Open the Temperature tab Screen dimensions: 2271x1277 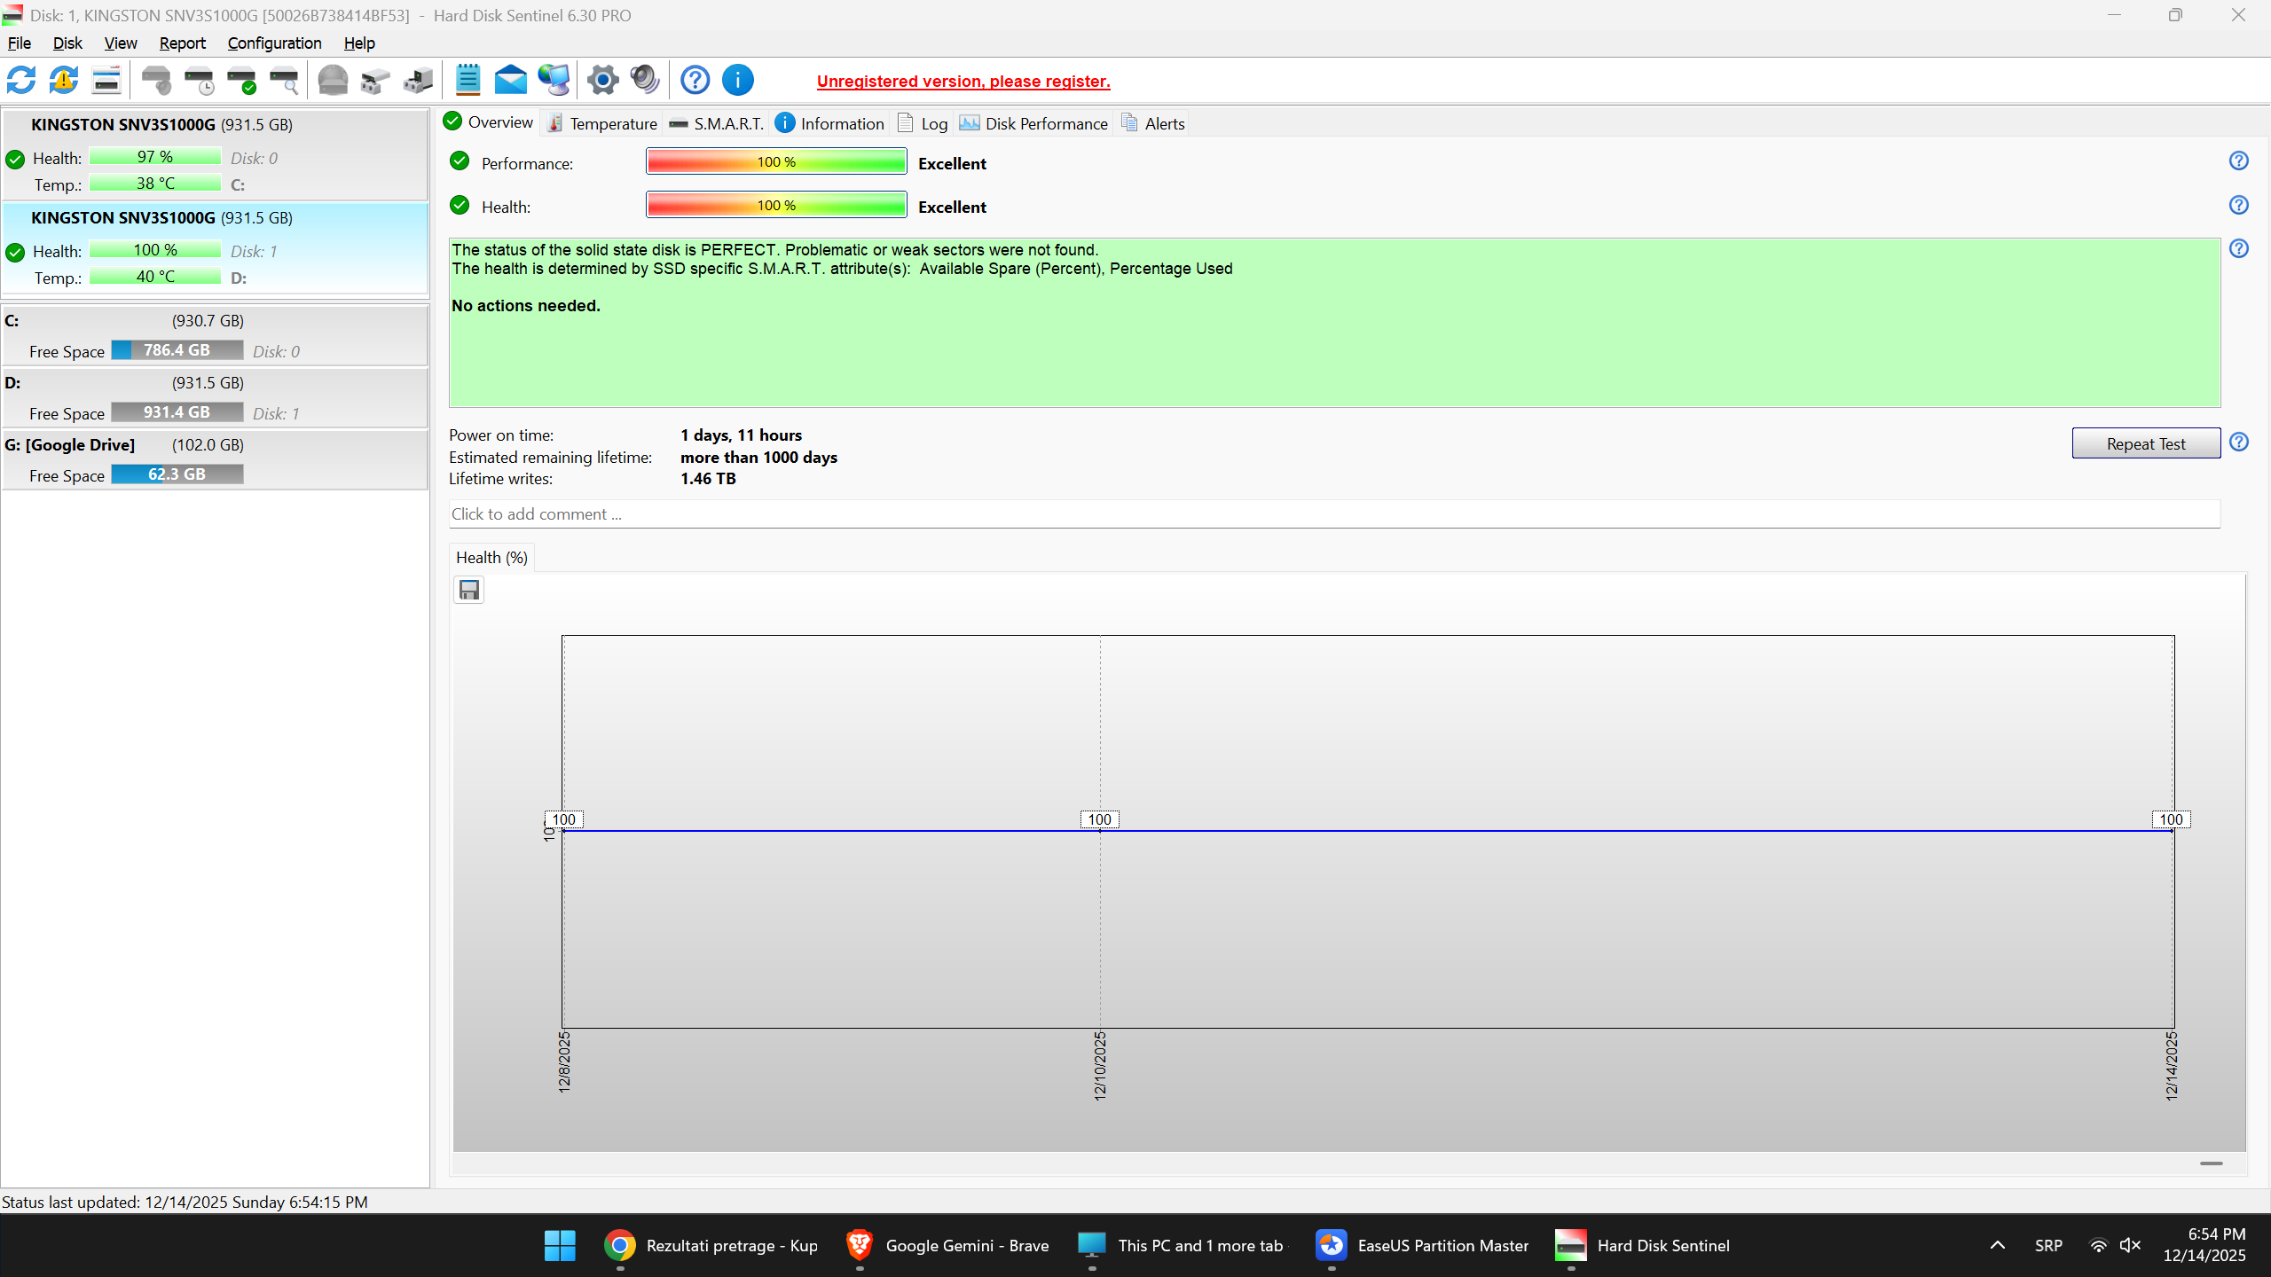[602, 123]
